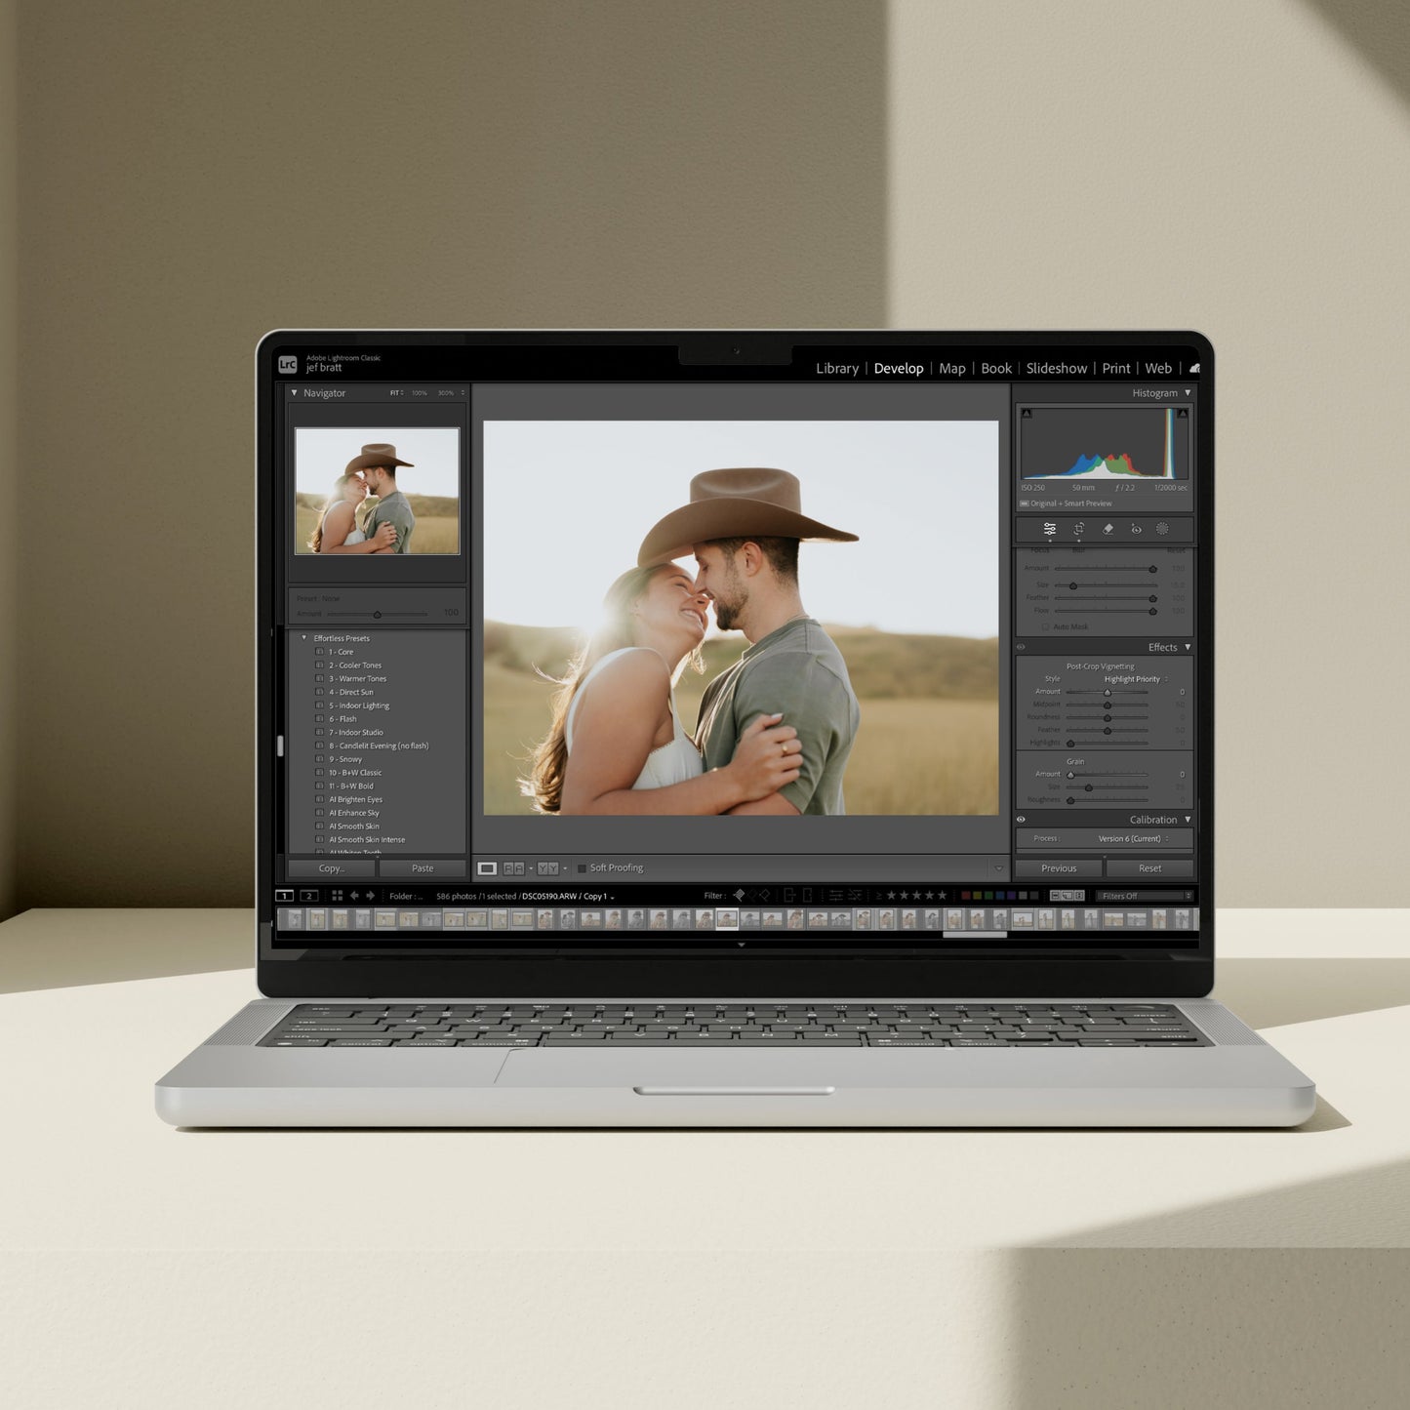Collapse the Navigator panel
Image resolution: width=1410 pixels, height=1410 pixels.
pyautogui.click(x=295, y=393)
